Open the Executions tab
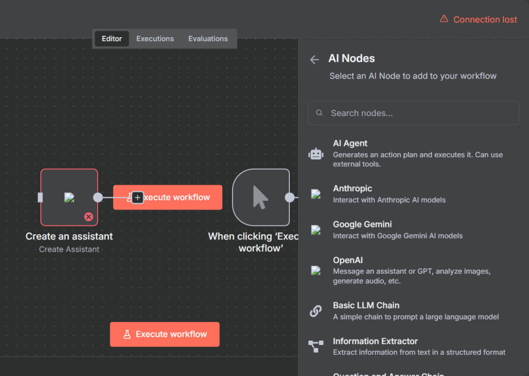The height and width of the screenshot is (376, 529). pyautogui.click(x=155, y=39)
